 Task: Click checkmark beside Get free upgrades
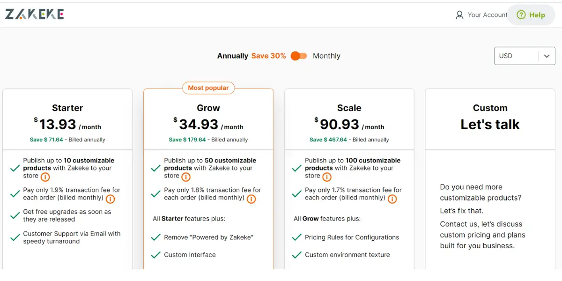15,215
